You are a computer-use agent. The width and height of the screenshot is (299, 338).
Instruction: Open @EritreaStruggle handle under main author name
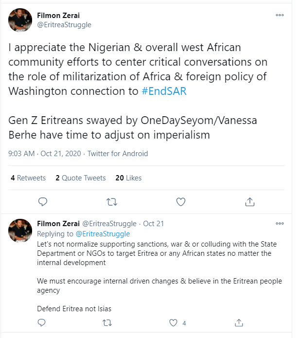point(64,25)
